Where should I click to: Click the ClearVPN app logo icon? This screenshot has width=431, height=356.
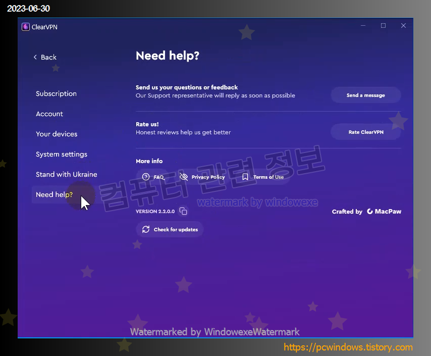26,27
